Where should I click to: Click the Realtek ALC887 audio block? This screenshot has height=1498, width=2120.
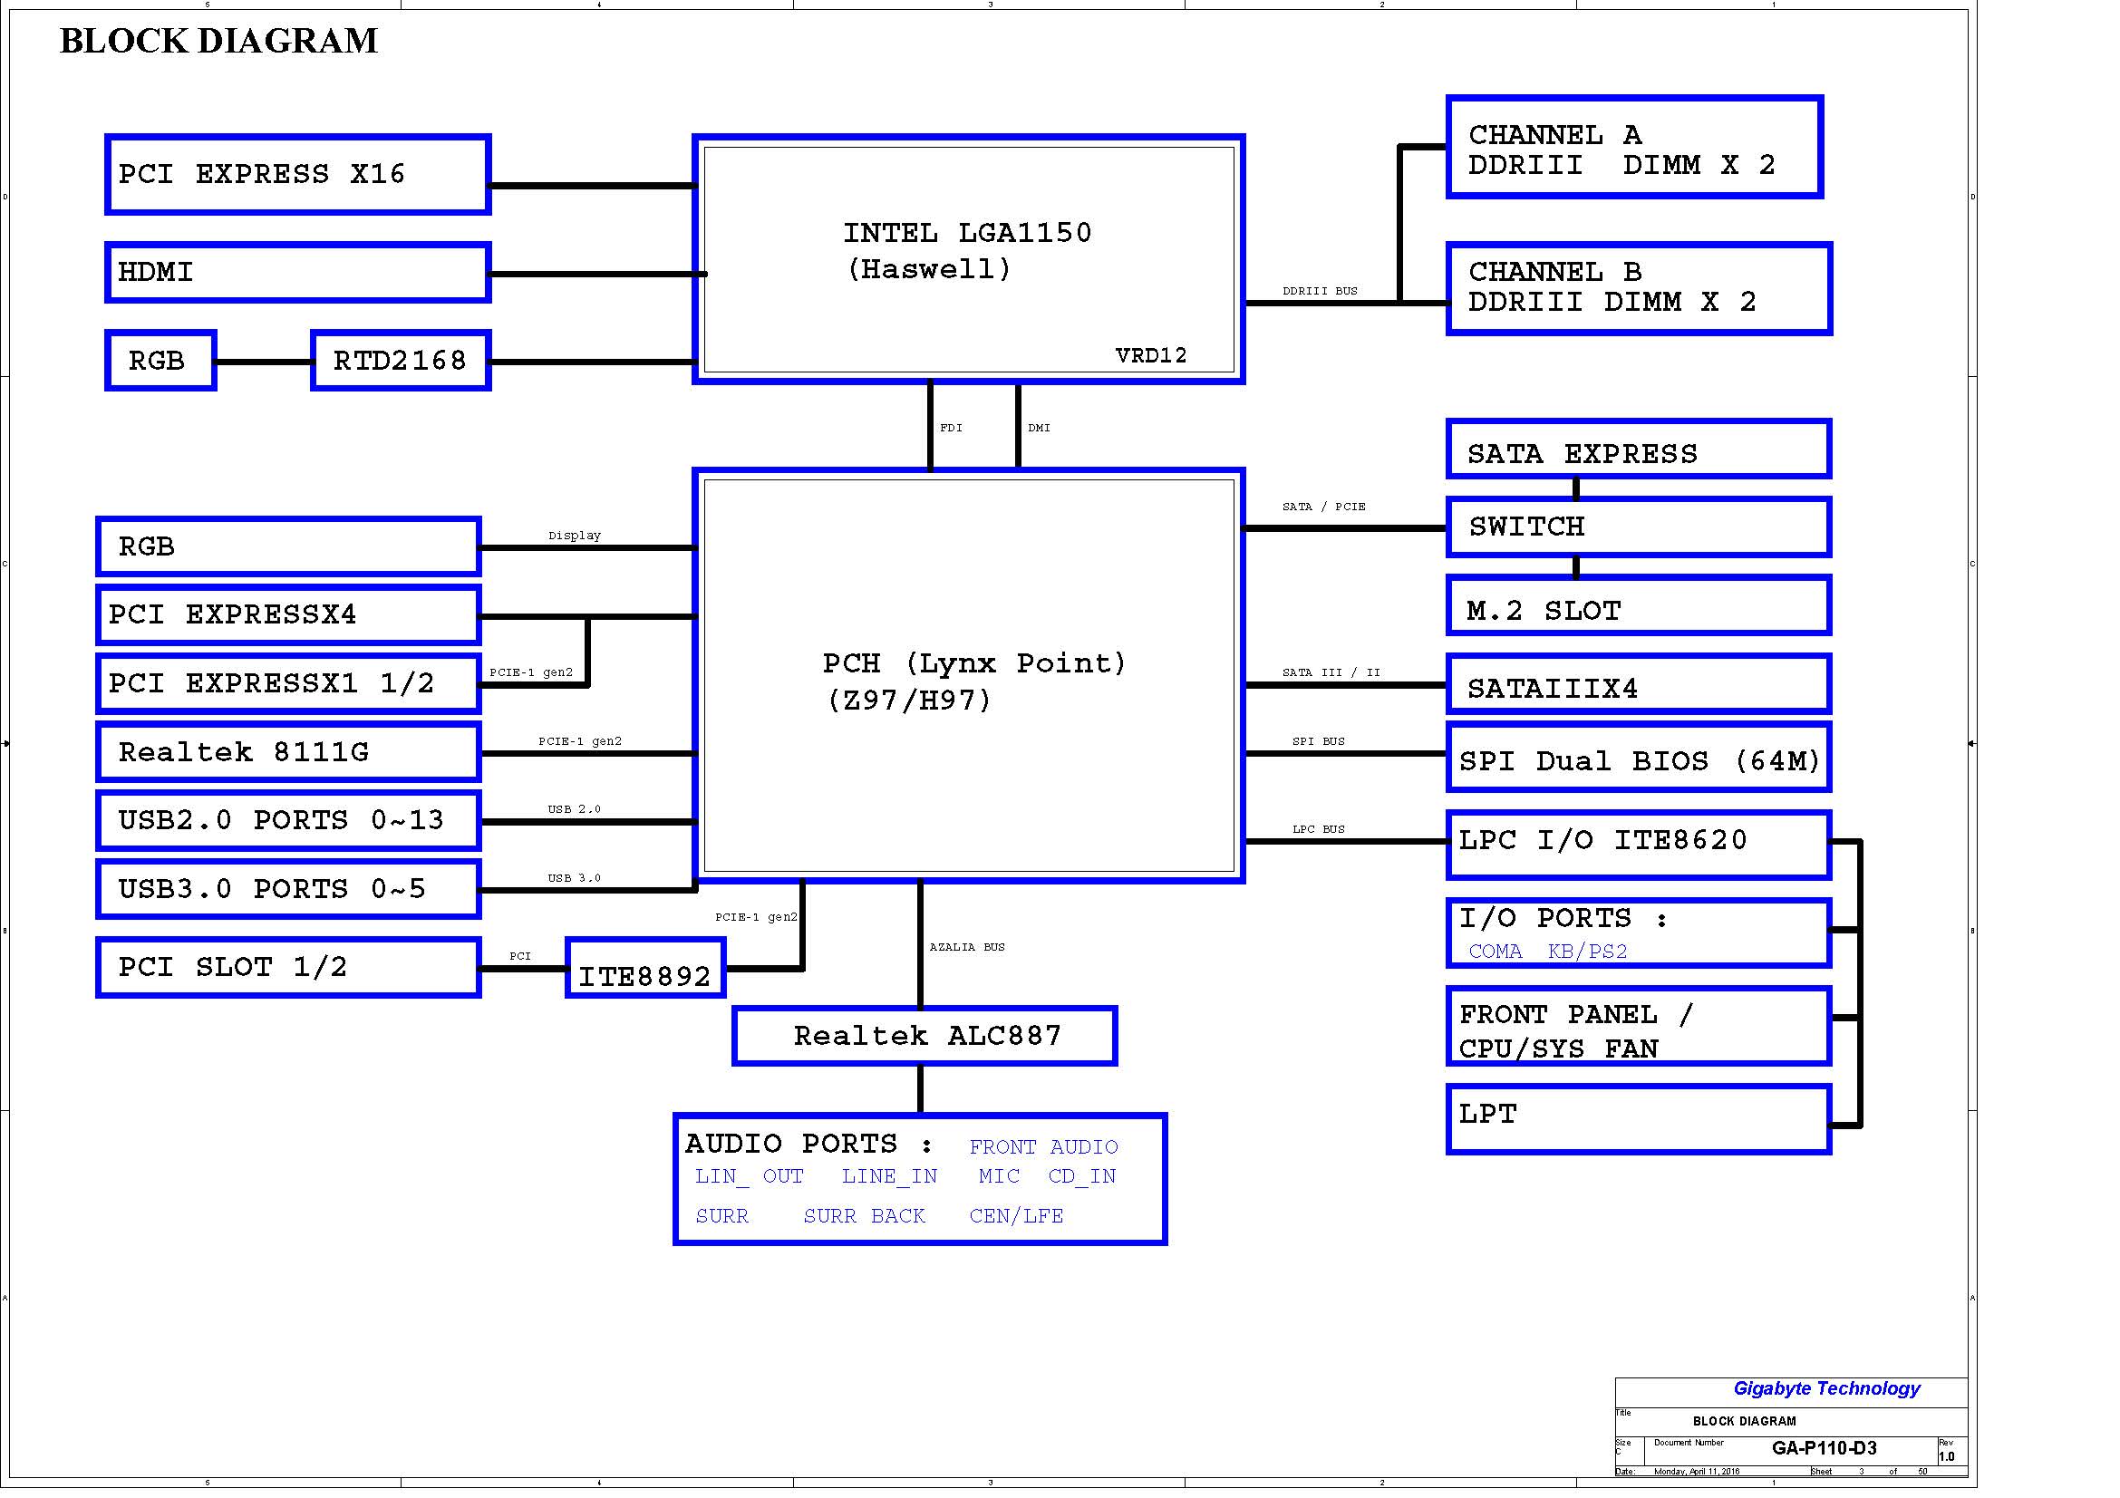tap(924, 1036)
